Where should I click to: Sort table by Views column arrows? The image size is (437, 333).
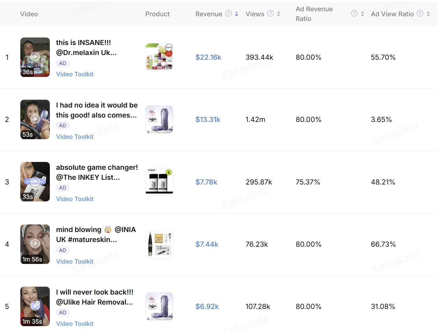tap(278, 14)
